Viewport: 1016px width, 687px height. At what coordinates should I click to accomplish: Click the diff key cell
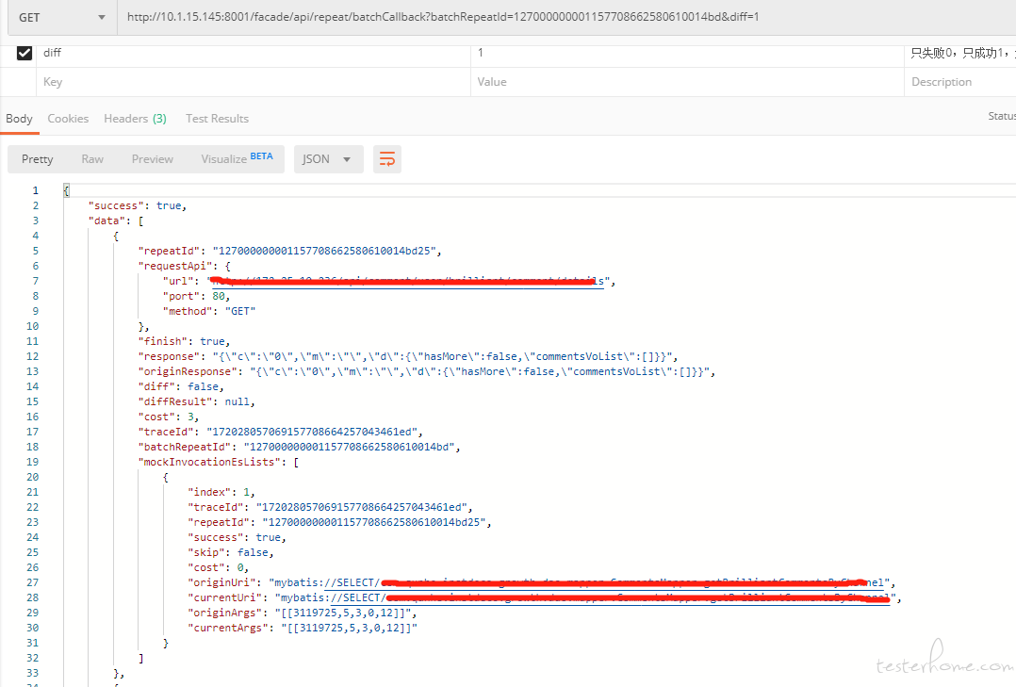coord(253,53)
